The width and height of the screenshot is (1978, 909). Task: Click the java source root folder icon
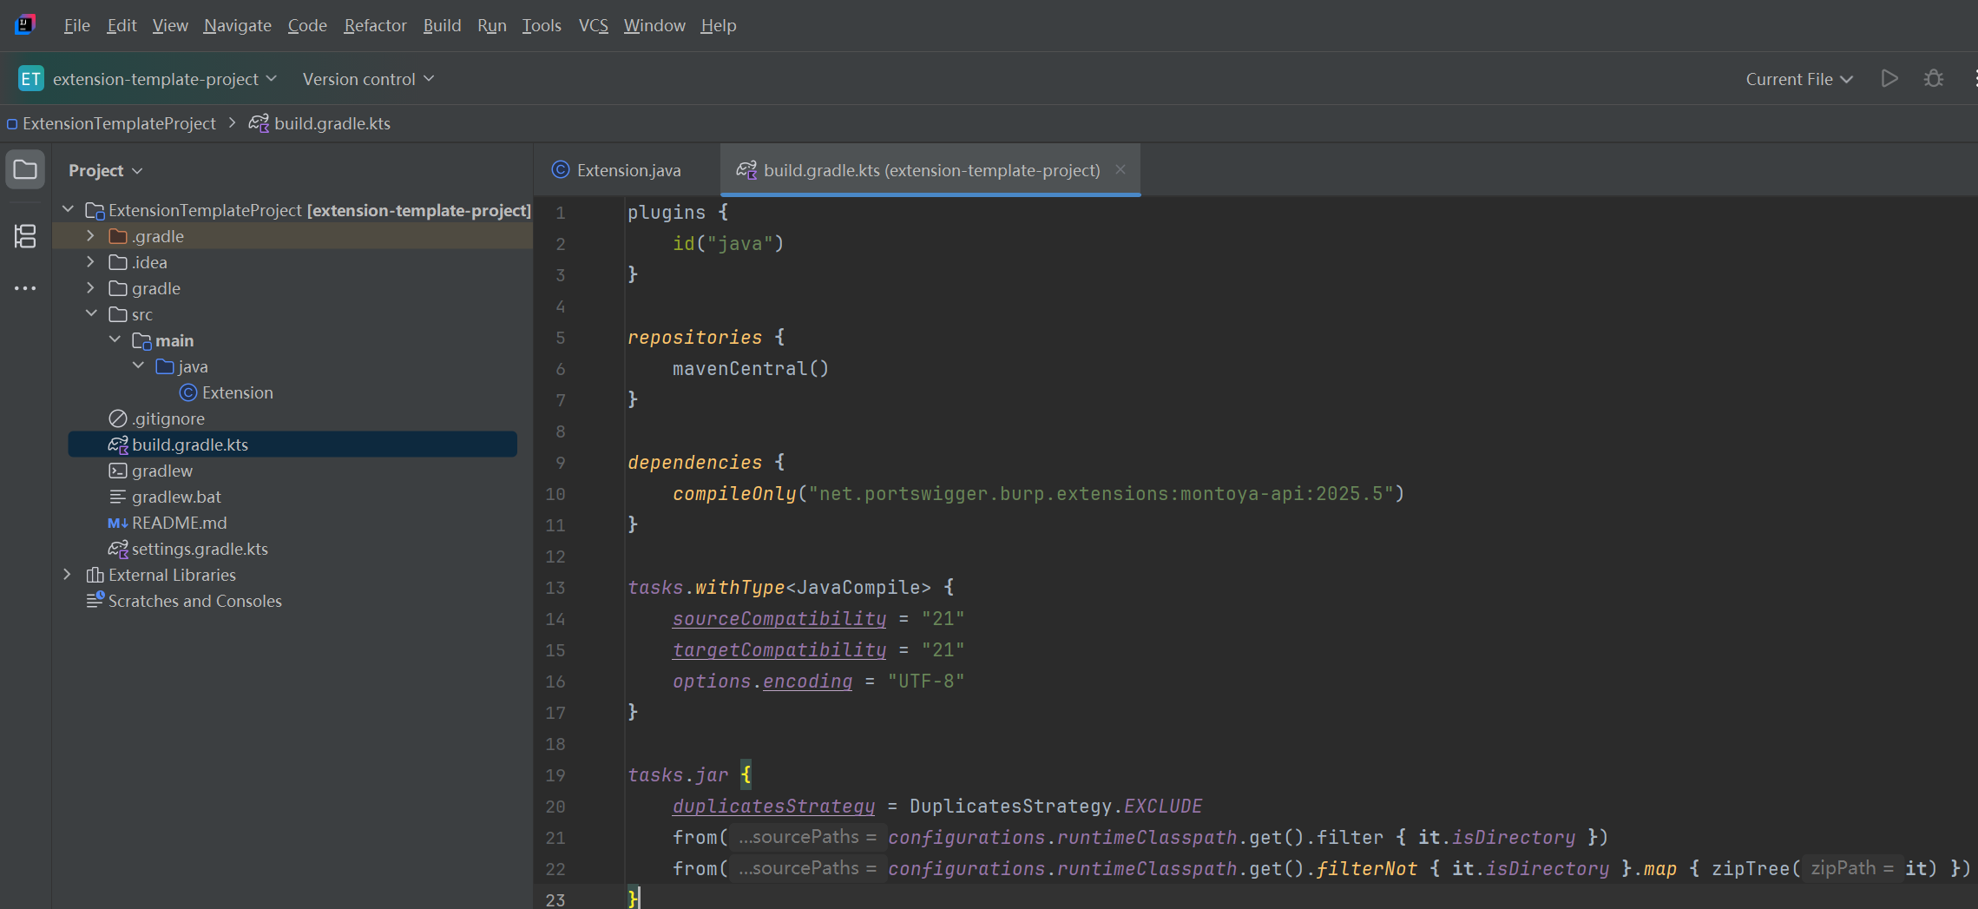[x=165, y=366]
